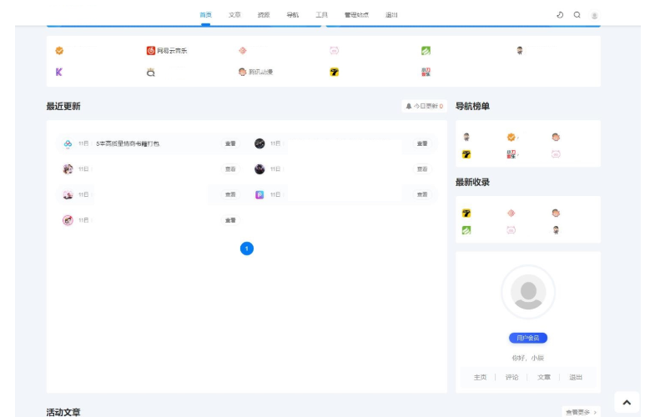
Task: Click 查看 button beside 5本高质量 post
Action: point(230,143)
